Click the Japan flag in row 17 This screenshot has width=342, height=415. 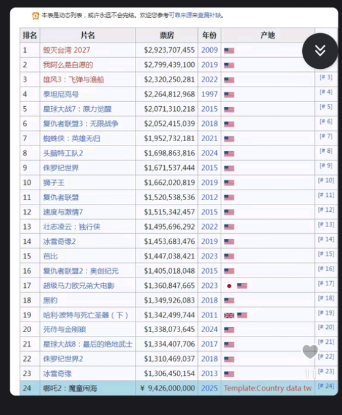pos(229,286)
